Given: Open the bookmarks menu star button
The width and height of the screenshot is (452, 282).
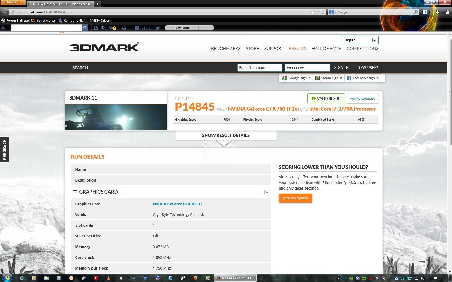Looking at the screenshot, I should click(x=425, y=12).
